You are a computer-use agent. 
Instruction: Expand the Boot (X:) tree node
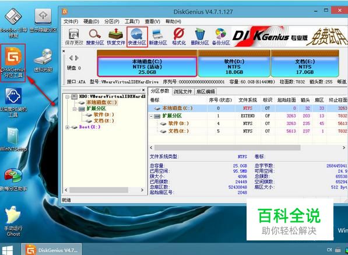[68, 127]
